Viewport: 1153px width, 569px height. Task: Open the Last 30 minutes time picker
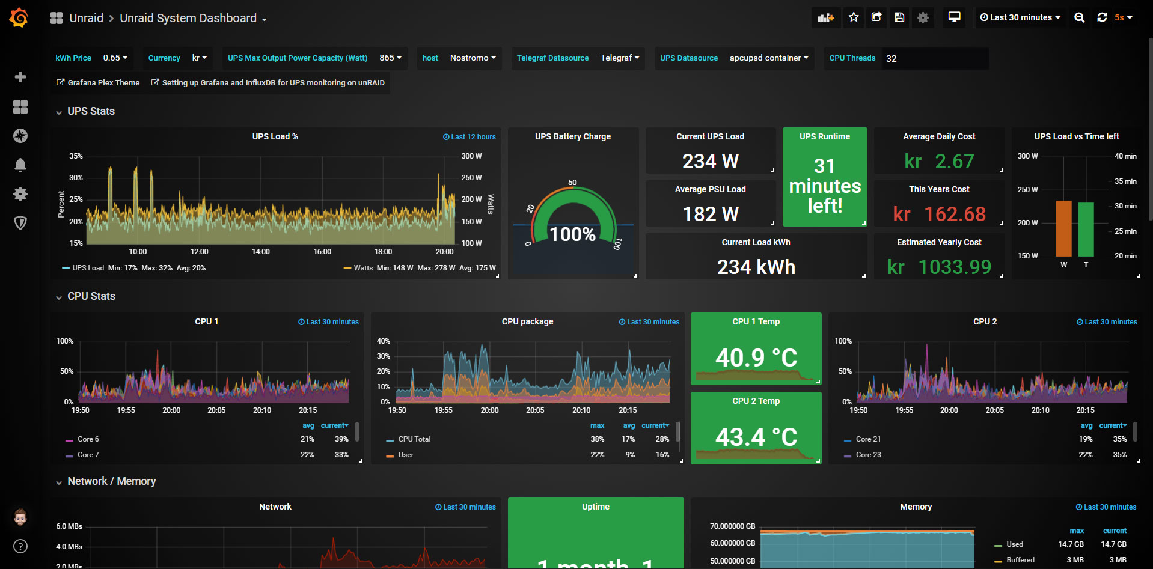coord(1020,17)
